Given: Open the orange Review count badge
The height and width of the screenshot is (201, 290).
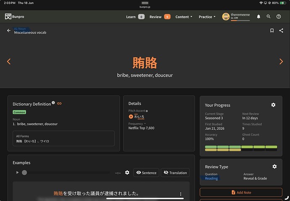Looking at the screenshot, I should 167,17.
